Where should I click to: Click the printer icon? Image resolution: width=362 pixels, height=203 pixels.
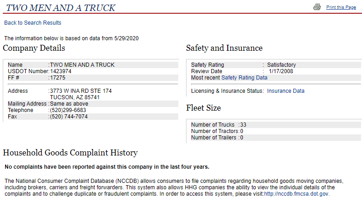coord(317,7)
